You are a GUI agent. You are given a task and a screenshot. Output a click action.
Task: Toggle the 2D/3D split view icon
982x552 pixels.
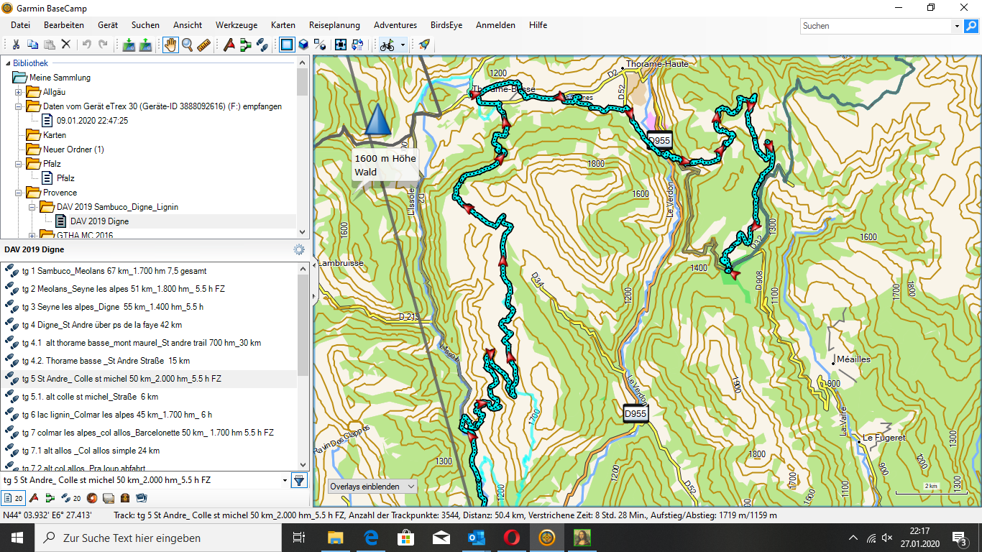click(320, 45)
